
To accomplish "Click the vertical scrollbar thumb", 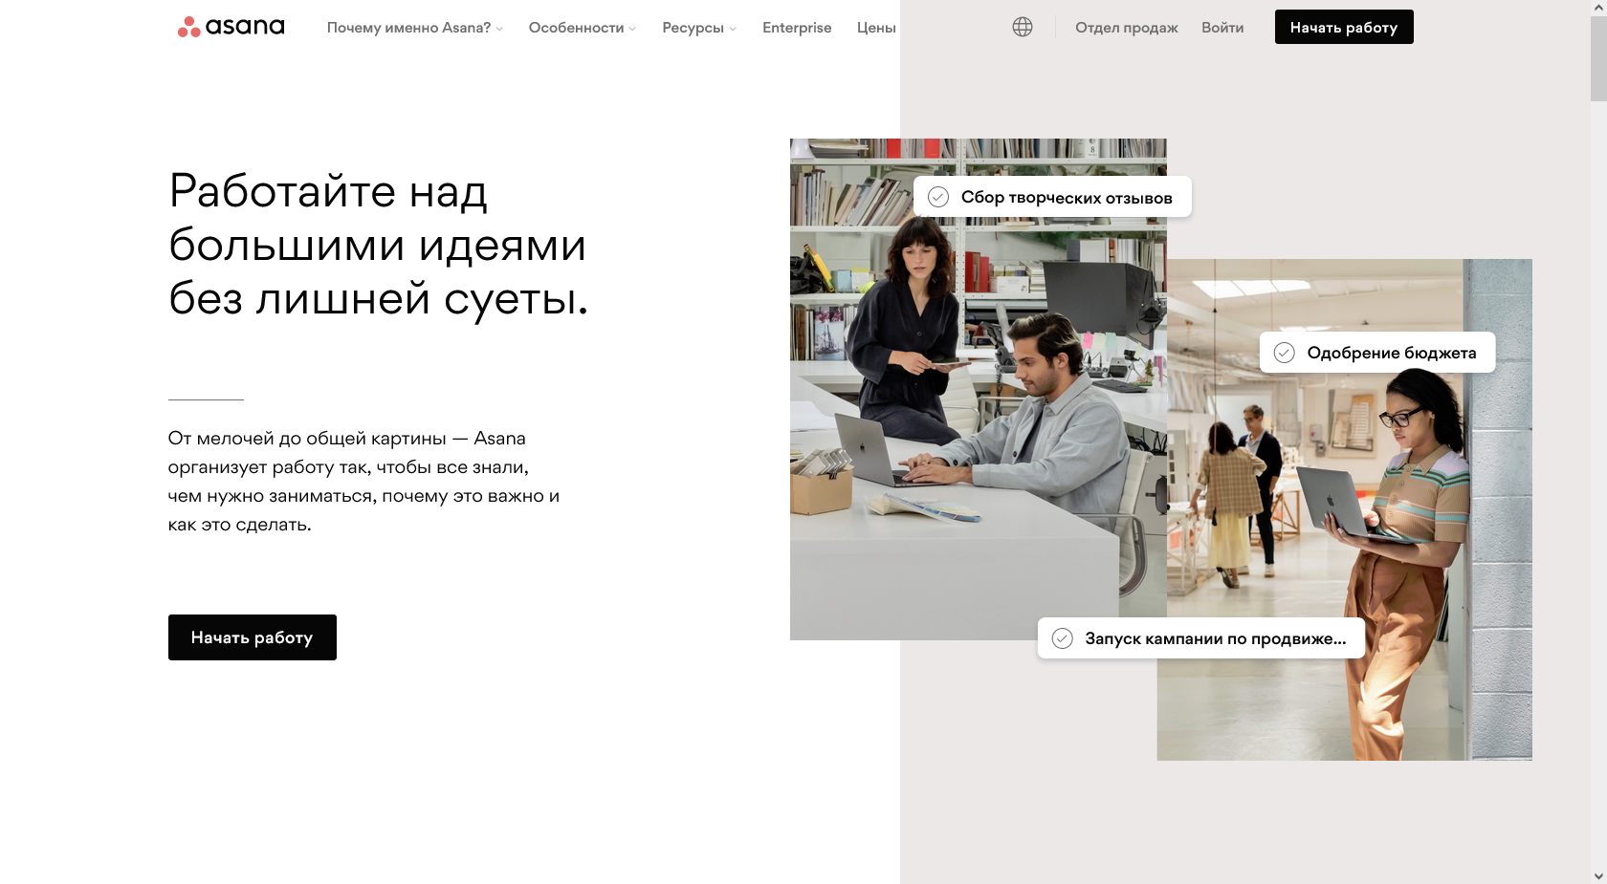I will [x=1598, y=57].
